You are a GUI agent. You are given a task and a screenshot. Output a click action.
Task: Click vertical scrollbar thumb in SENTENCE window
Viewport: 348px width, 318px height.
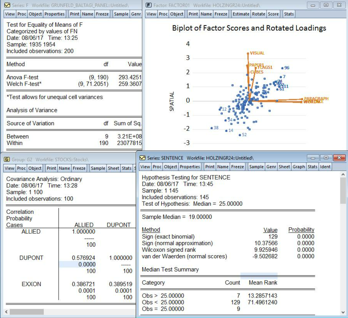343,191
